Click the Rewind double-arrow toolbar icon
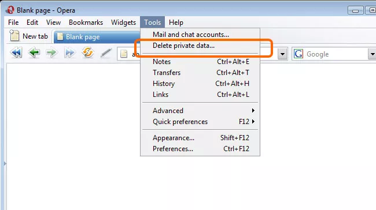This screenshot has height=210, width=376. [16, 52]
